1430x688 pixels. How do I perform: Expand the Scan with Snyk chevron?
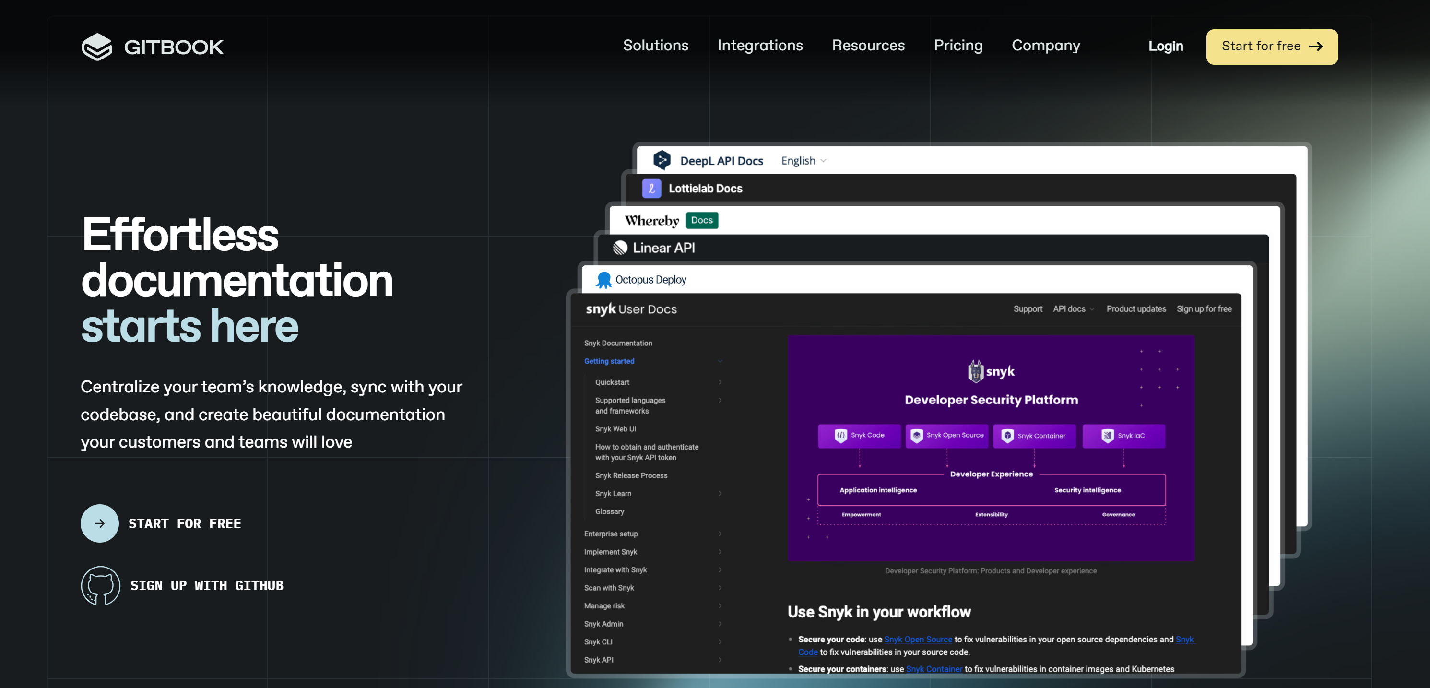click(x=720, y=588)
